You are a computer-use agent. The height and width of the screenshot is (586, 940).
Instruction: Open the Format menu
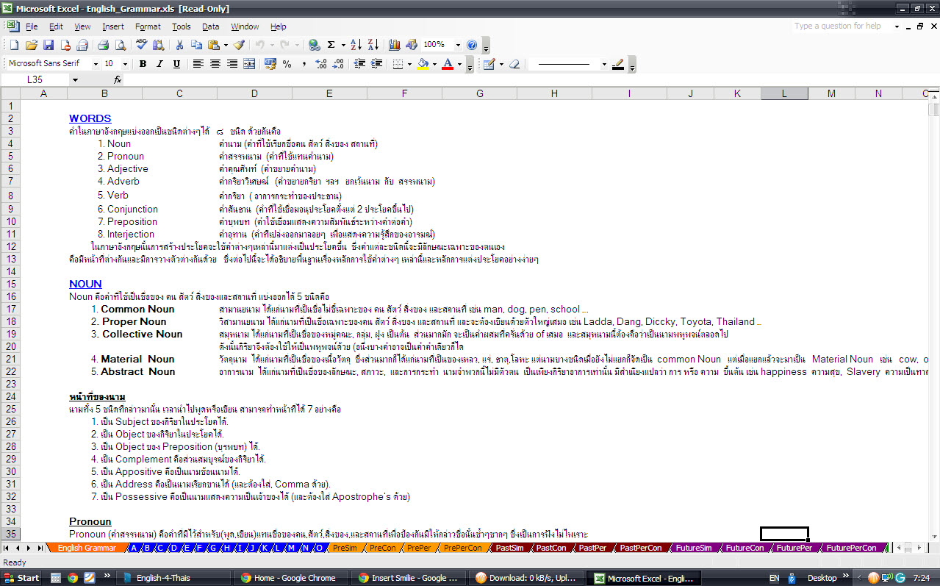click(147, 26)
